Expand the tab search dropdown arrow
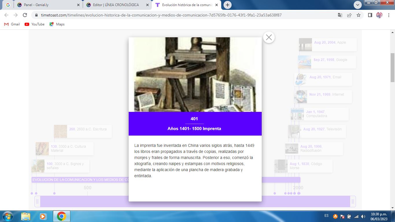This screenshot has height=222, width=395. coord(358,5)
